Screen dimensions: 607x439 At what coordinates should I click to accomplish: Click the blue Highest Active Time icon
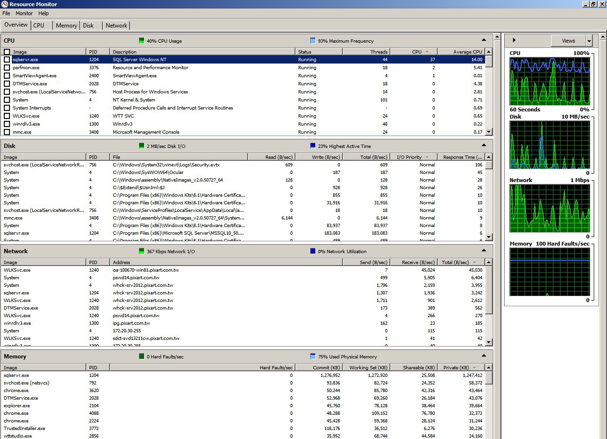click(313, 146)
